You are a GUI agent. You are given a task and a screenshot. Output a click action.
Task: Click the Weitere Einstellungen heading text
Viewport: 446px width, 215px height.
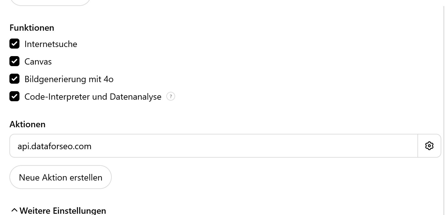point(63,210)
